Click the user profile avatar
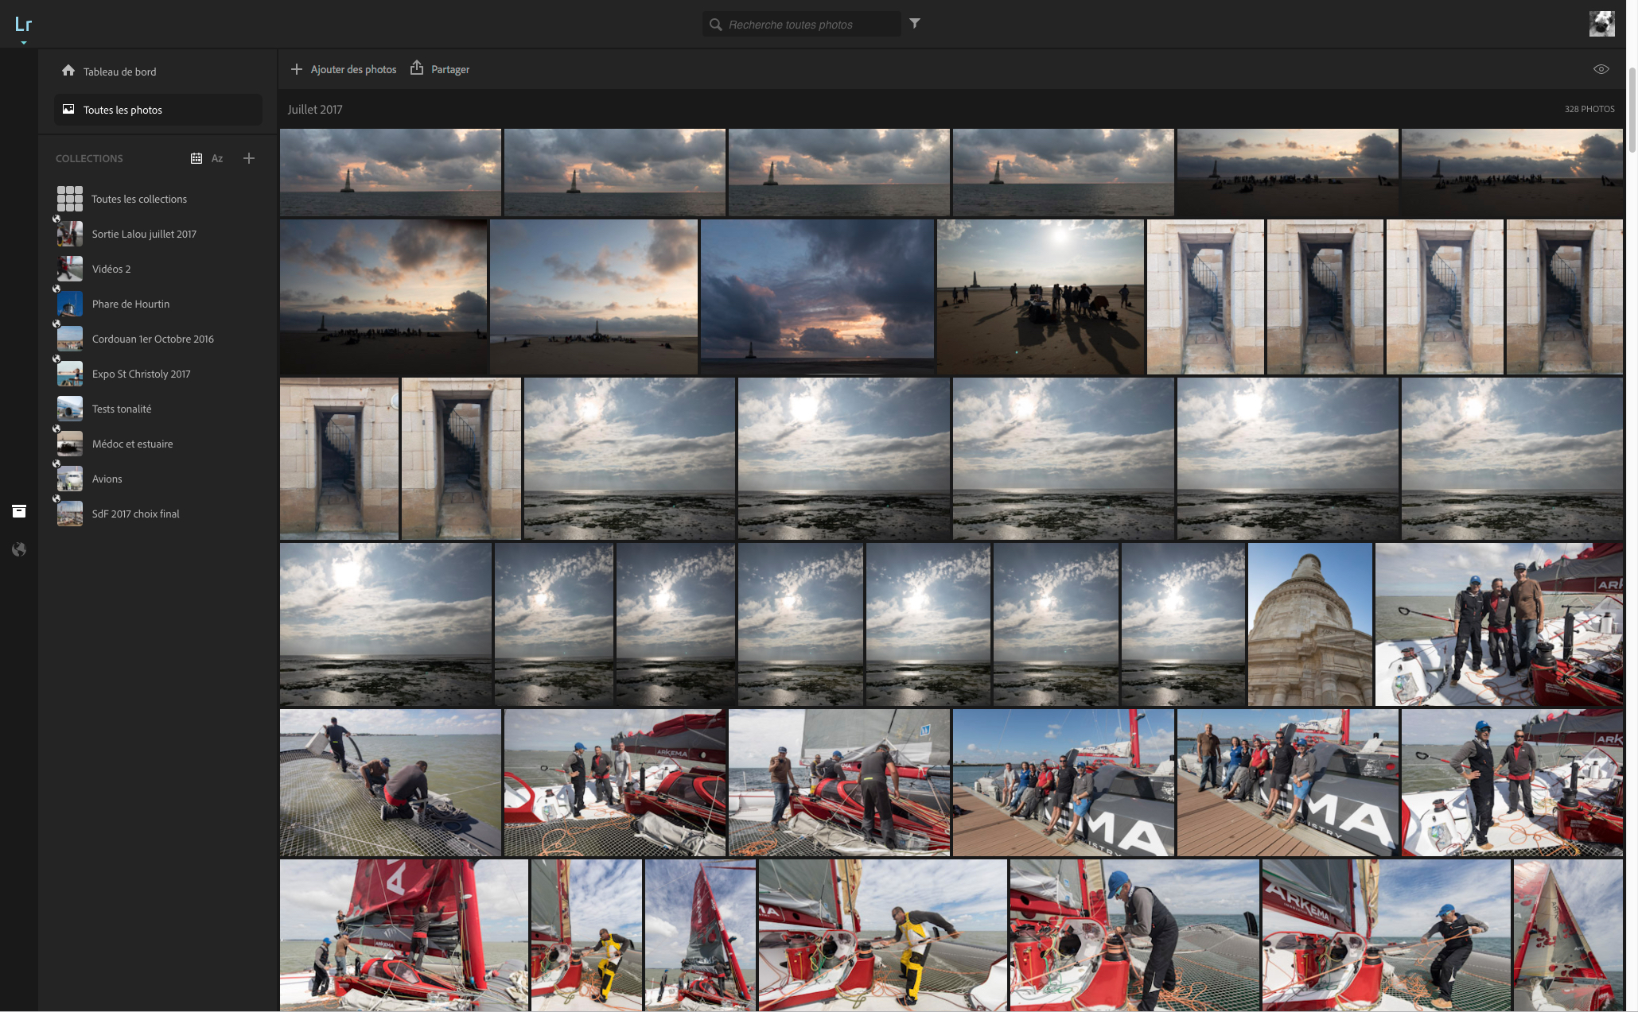This screenshot has width=1638, height=1012. [1601, 24]
